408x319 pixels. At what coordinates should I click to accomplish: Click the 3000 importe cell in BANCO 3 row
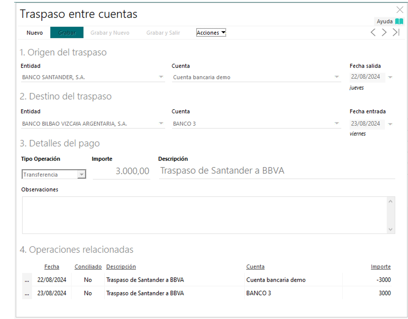pos(367,293)
